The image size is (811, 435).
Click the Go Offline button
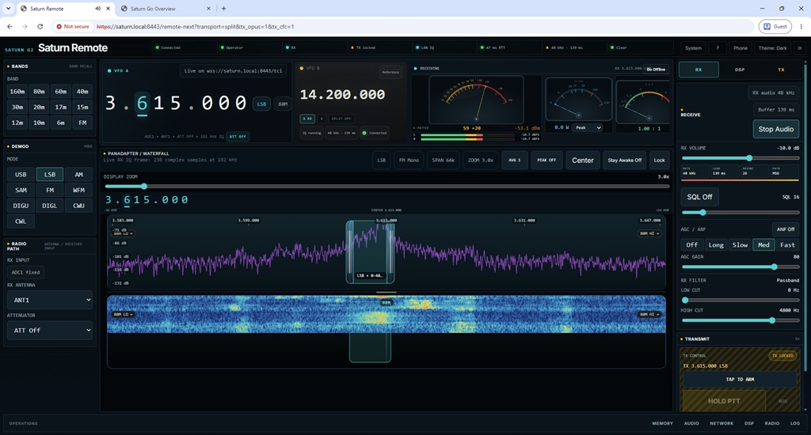click(x=656, y=70)
